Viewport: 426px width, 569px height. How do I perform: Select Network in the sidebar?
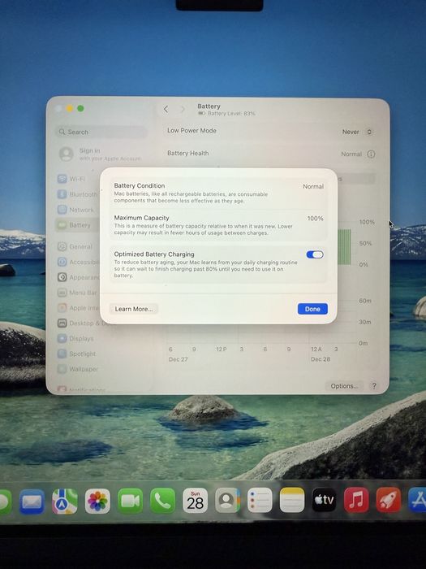coord(75,210)
